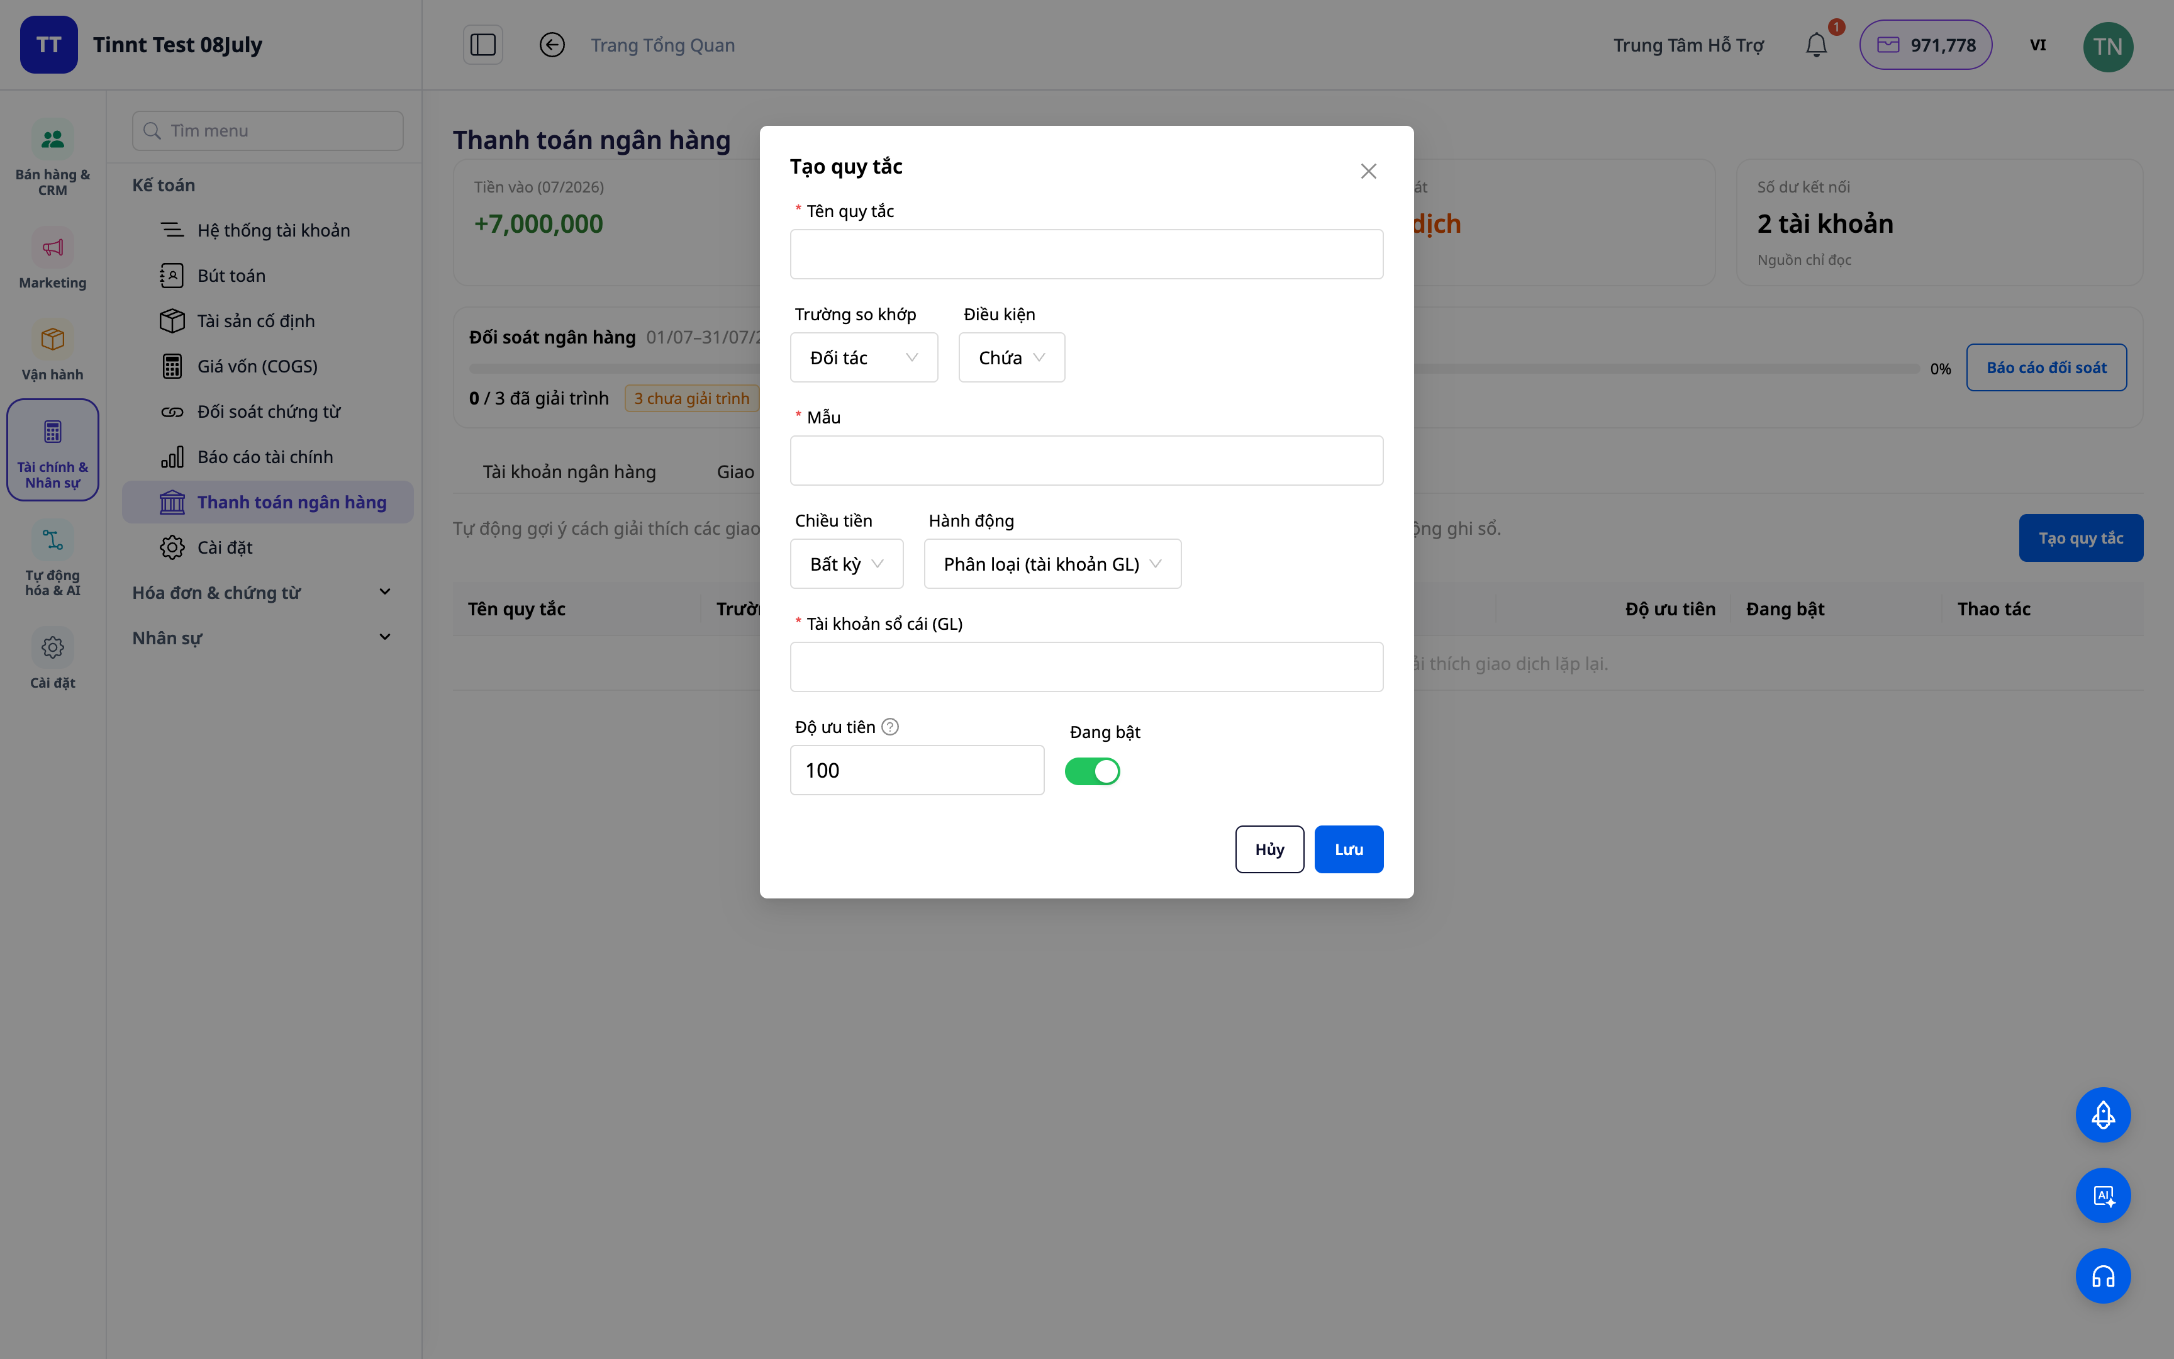Focus the Tìm menu search box

(x=268, y=130)
